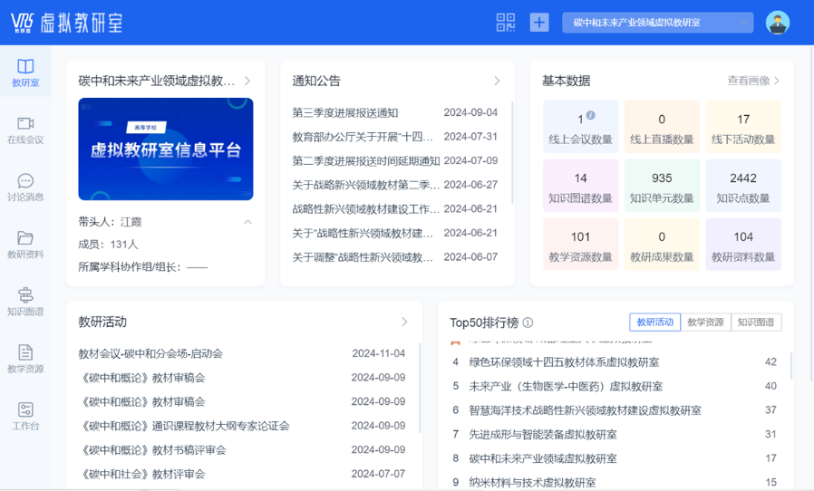Open 教学资源 document icon in sidebar
Screen dimensions: 814x491
25,352
